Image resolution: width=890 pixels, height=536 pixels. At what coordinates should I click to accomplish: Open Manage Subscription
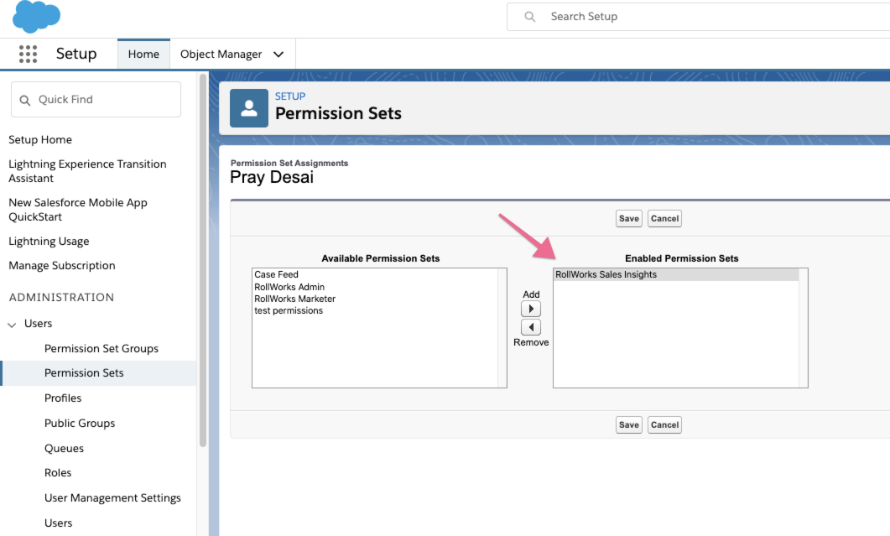(x=62, y=266)
